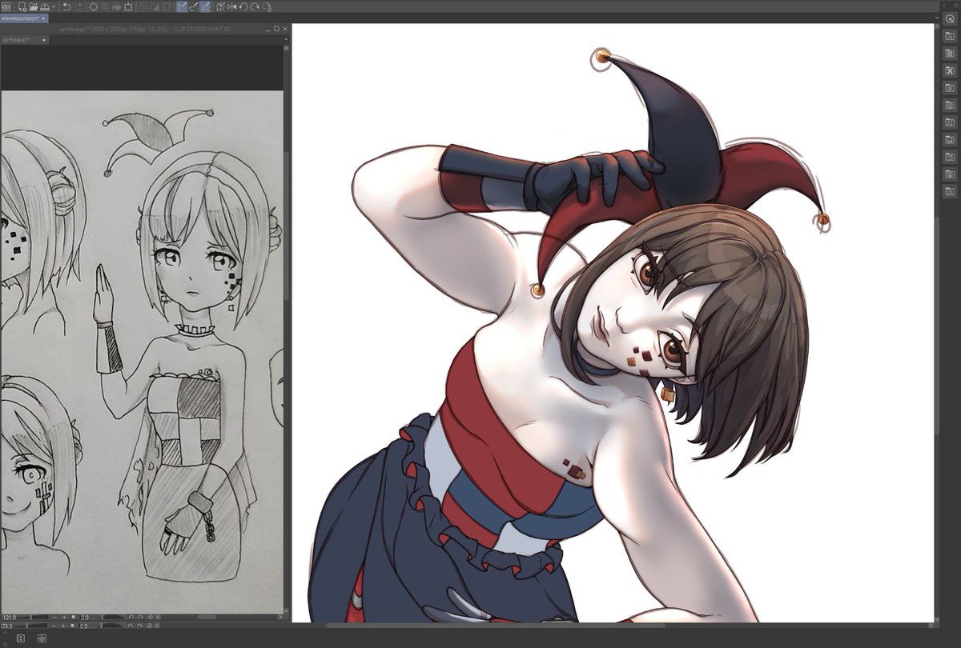Image resolution: width=961 pixels, height=648 pixels.
Task: Open the canvas tab list chevron at right
Action: [x=937, y=18]
